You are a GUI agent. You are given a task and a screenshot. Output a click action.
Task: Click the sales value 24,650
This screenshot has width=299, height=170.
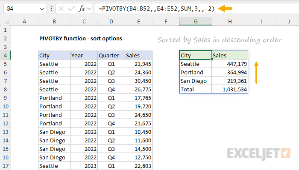pos(138,115)
